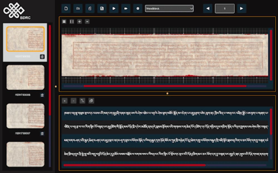The image size is (278, 173).
Task: Select the highlighted orange-bordered thumbnail
Action: click(25, 39)
